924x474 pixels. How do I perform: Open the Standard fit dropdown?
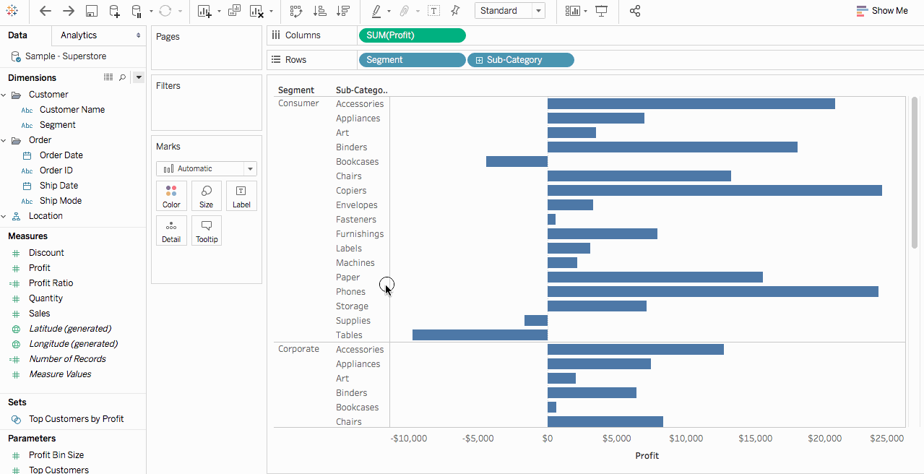pos(537,11)
